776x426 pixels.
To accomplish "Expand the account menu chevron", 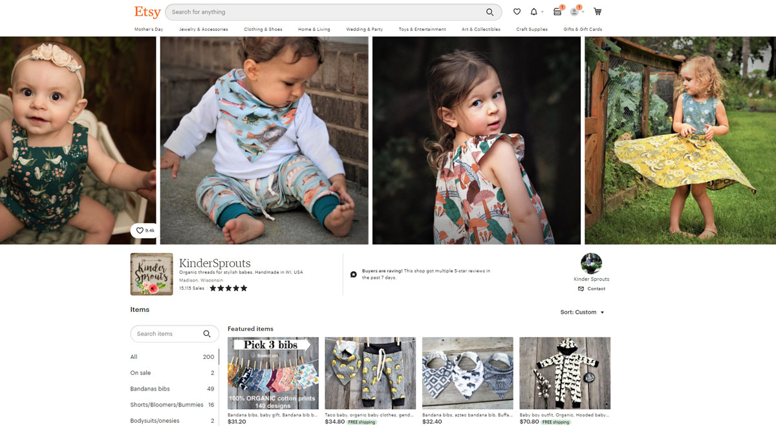I will [583, 12].
